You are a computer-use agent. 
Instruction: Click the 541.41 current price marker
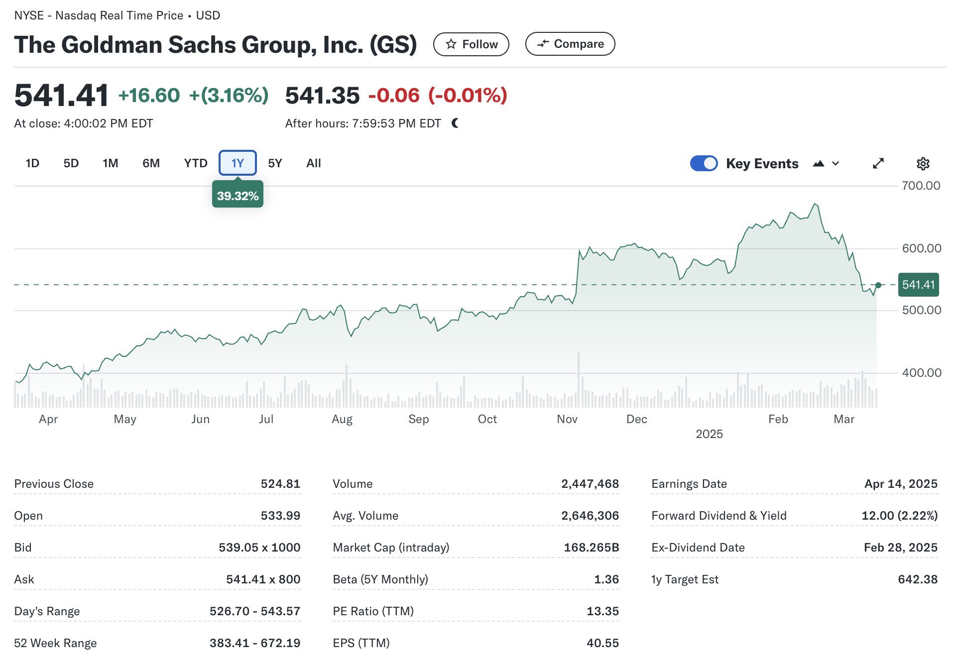pos(918,285)
